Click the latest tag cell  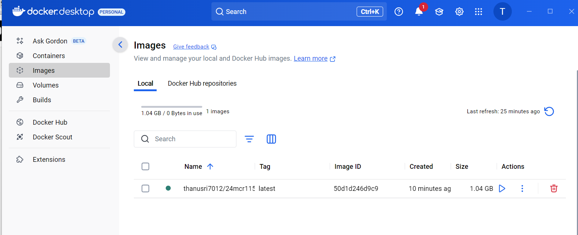267,189
